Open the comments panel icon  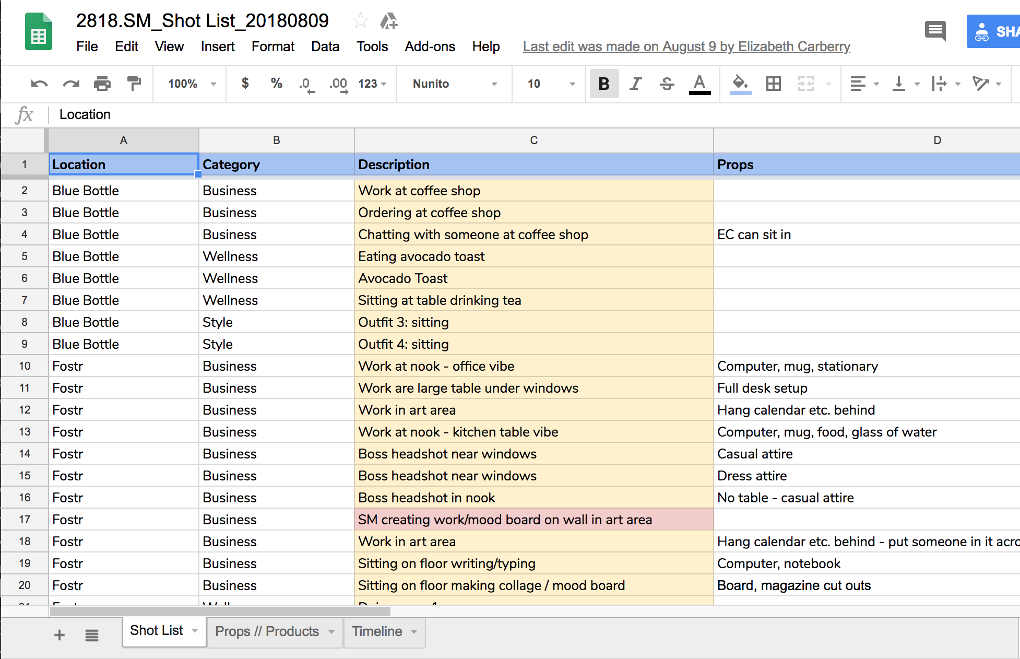[935, 31]
